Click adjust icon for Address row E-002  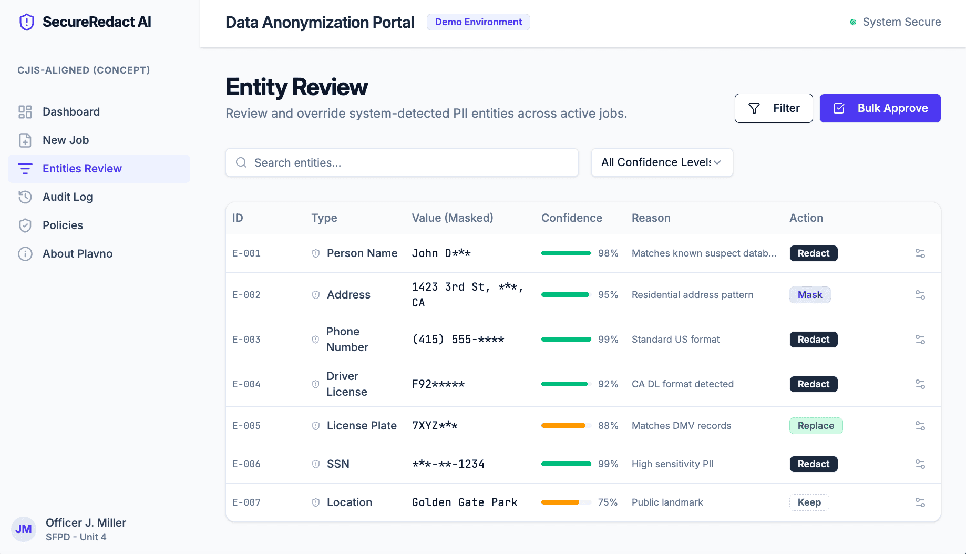[920, 295]
